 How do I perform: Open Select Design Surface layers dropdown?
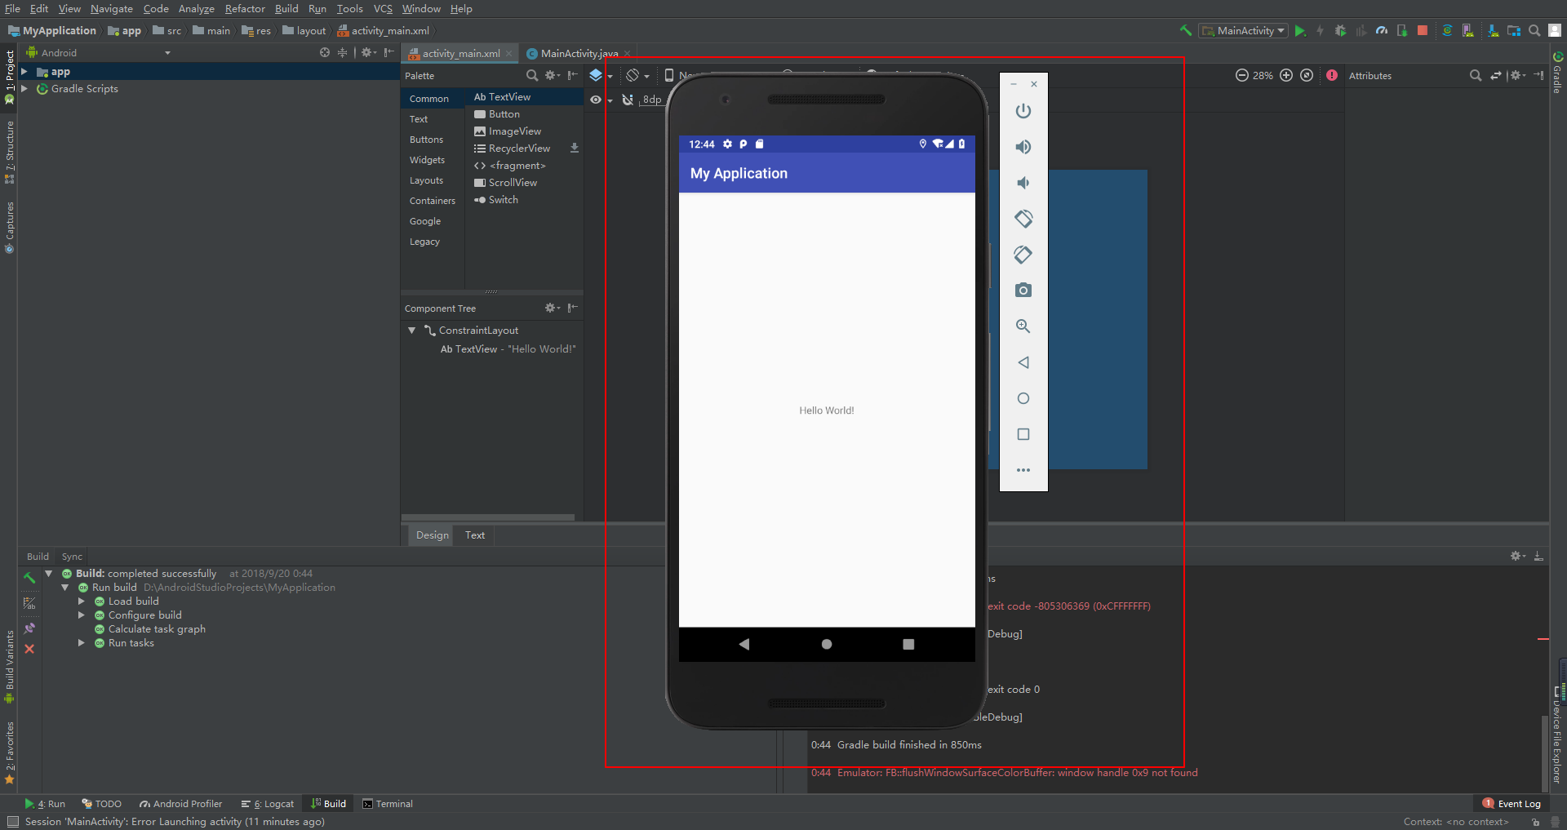click(601, 75)
